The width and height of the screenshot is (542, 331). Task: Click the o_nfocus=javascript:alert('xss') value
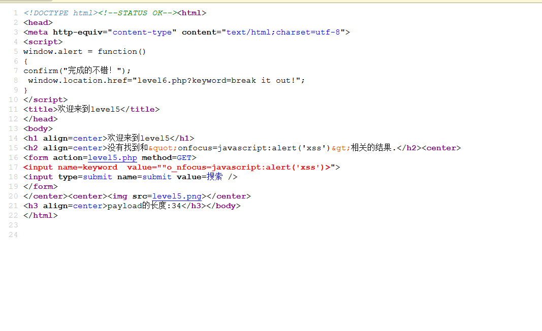[x=246, y=167]
